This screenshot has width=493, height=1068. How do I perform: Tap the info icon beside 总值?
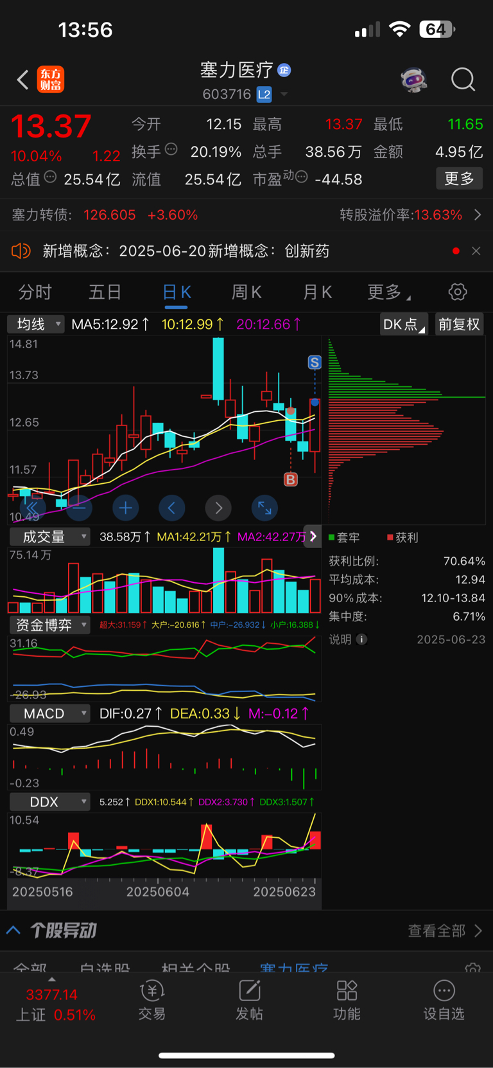[x=50, y=177]
